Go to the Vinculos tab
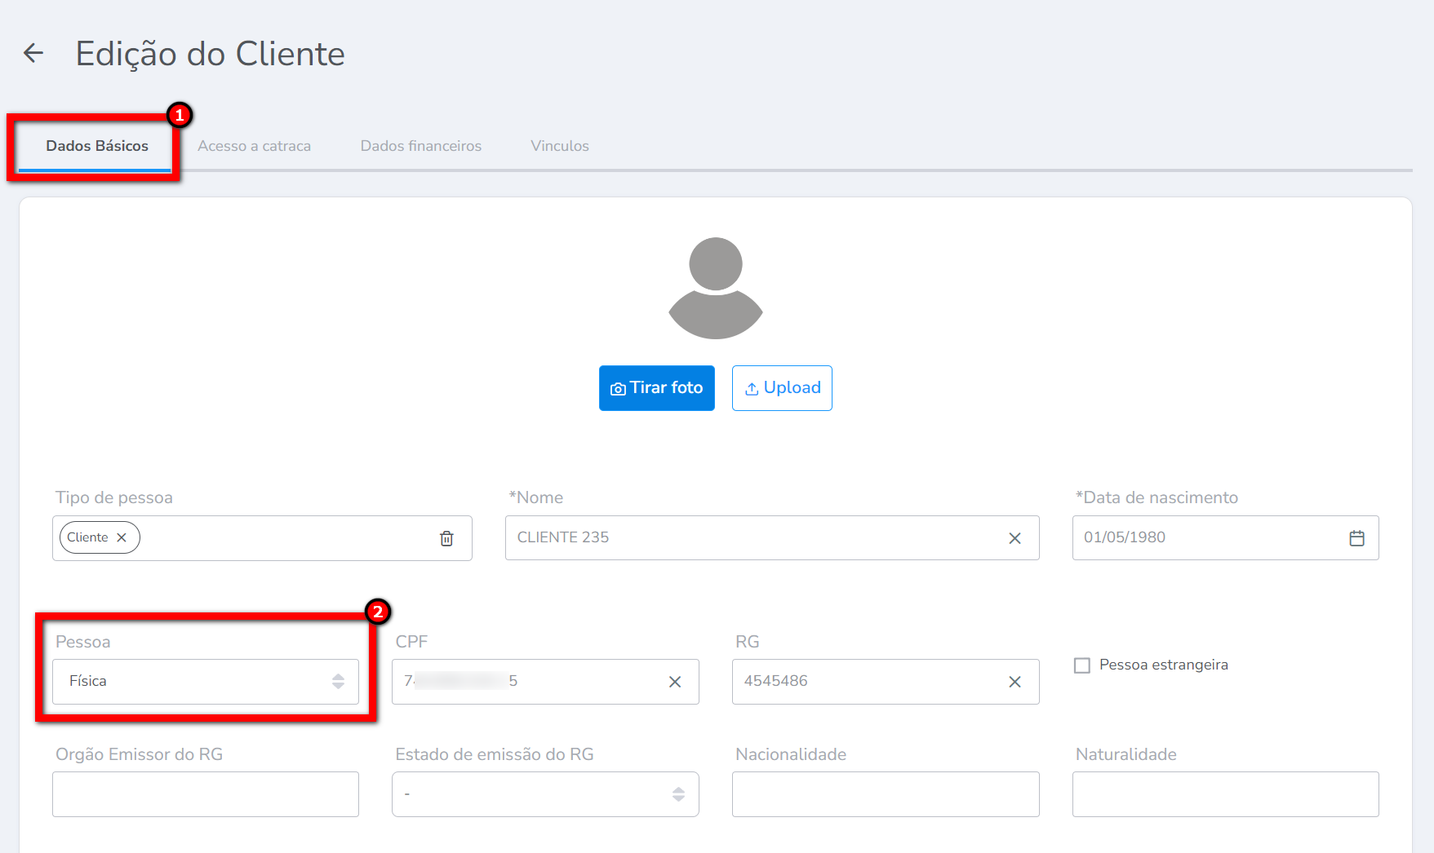1434x853 pixels. (560, 146)
